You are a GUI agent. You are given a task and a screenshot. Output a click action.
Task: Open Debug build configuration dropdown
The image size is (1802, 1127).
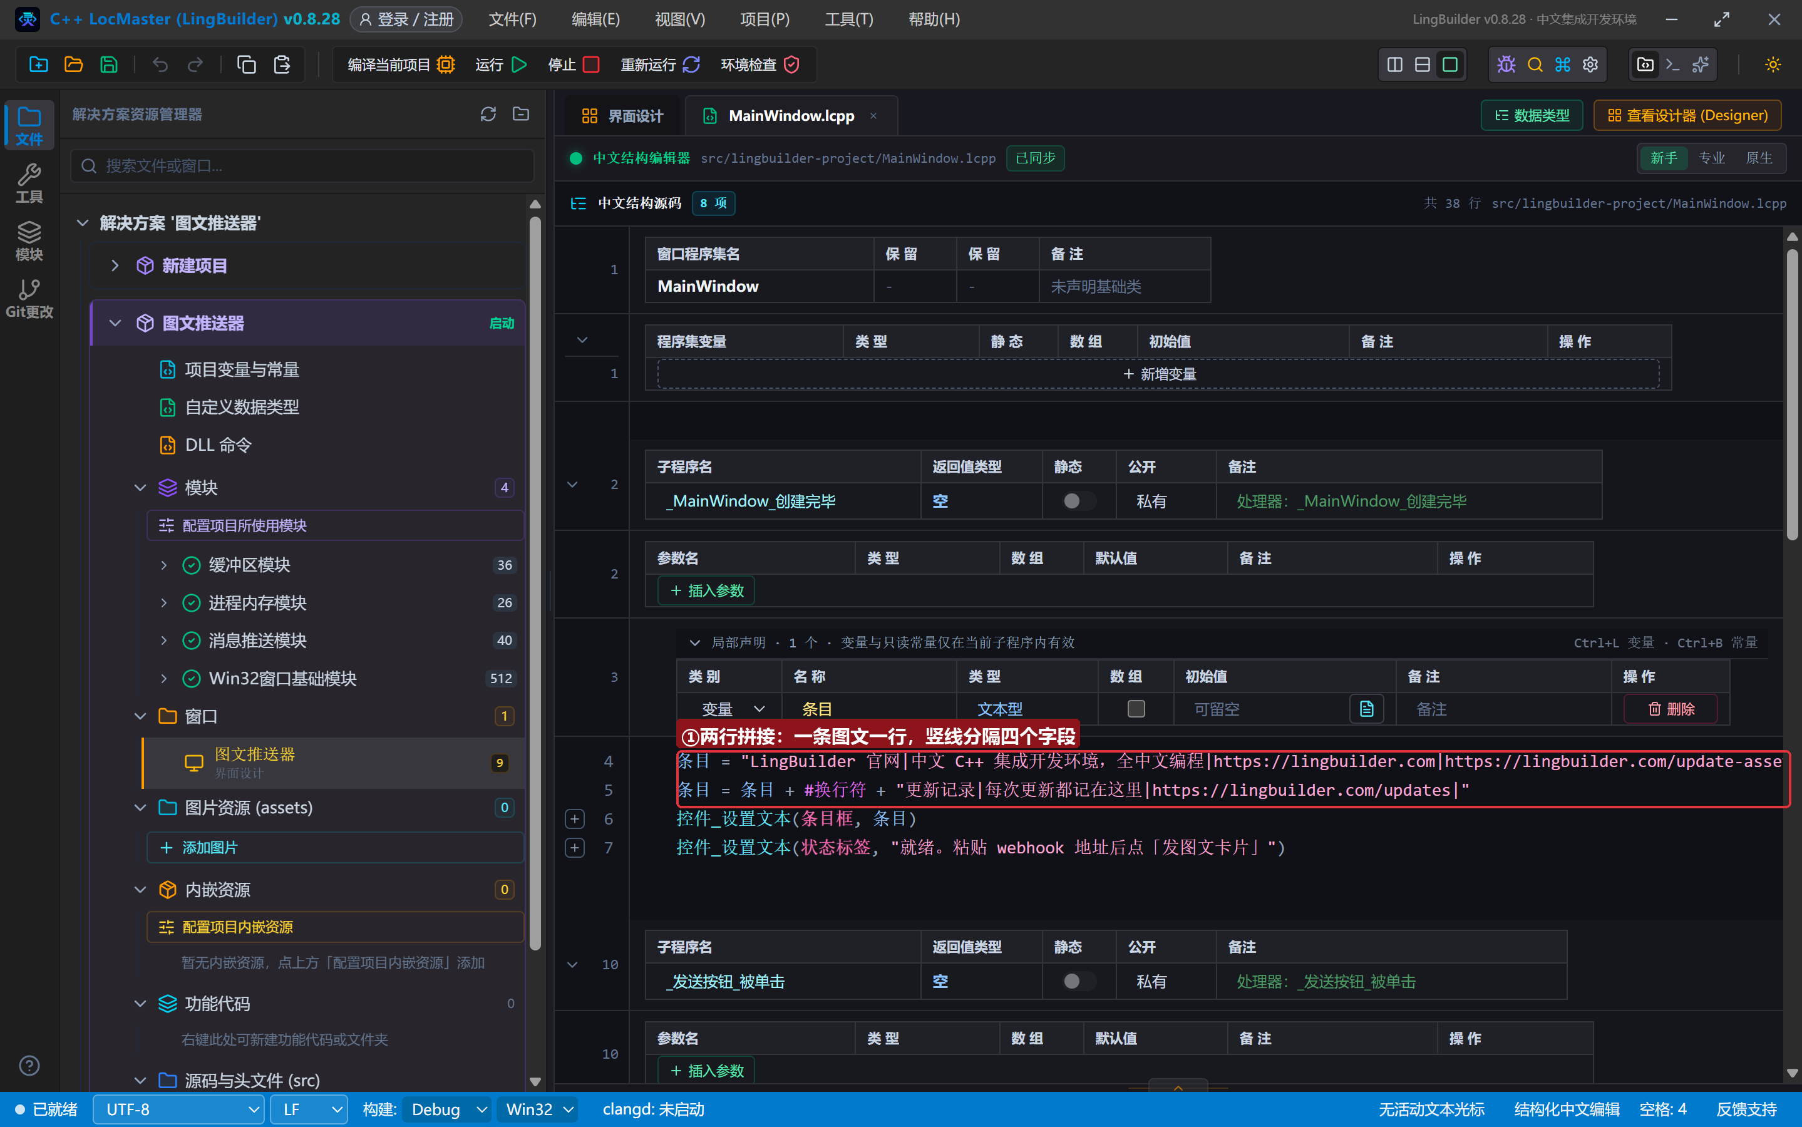click(x=447, y=1109)
